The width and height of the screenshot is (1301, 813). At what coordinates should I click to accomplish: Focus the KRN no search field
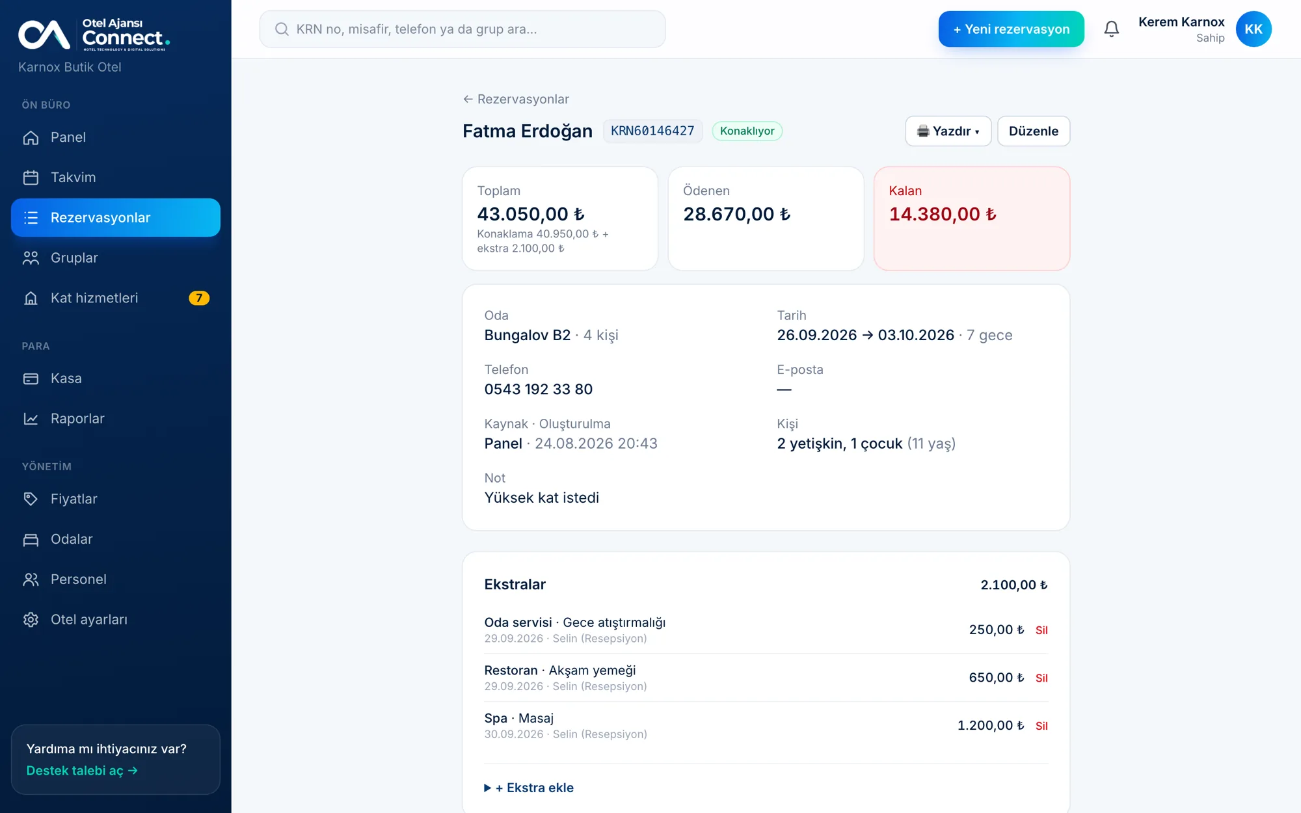click(x=463, y=29)
